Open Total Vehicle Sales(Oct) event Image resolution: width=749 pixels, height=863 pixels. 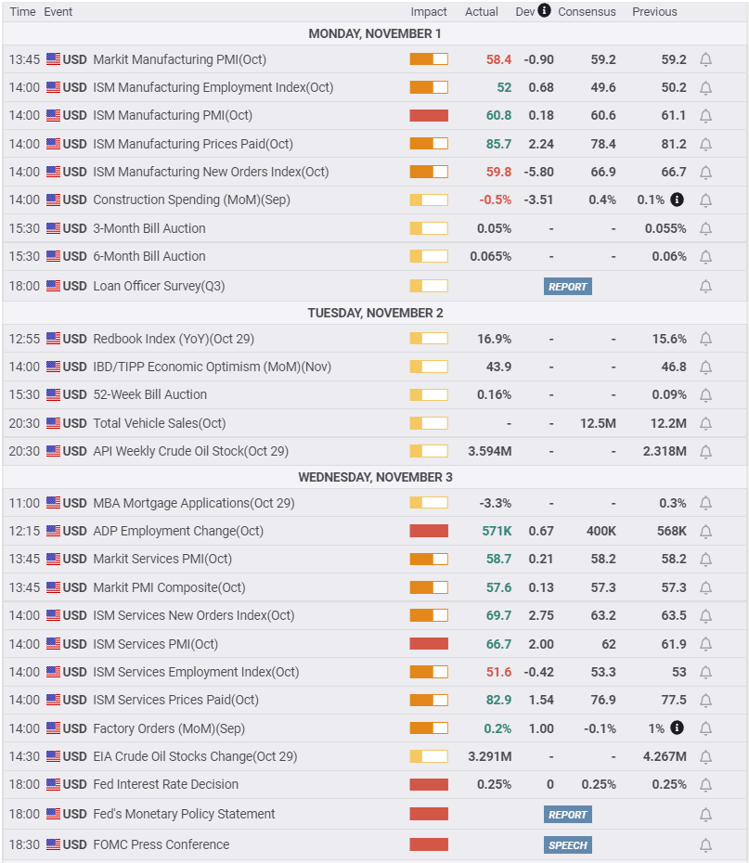click(x=160, y=423)
